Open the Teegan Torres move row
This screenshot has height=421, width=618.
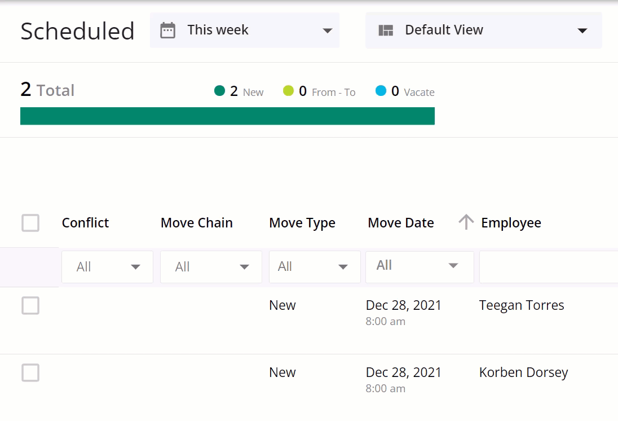point(522,306)
